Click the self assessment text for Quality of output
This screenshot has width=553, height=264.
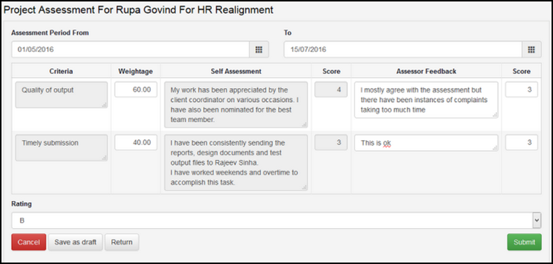[x=236, y=105]
